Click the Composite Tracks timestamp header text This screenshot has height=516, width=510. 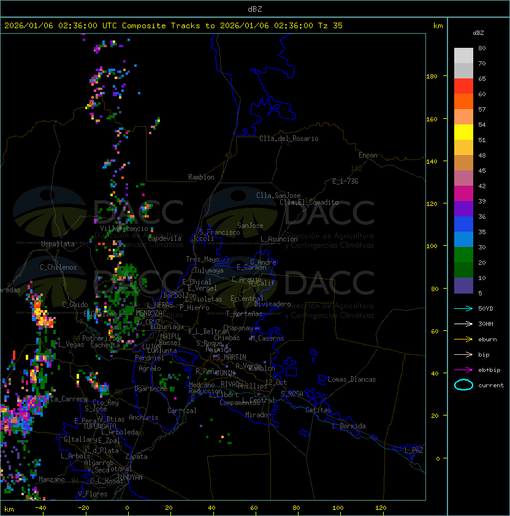tap(173, 26)
